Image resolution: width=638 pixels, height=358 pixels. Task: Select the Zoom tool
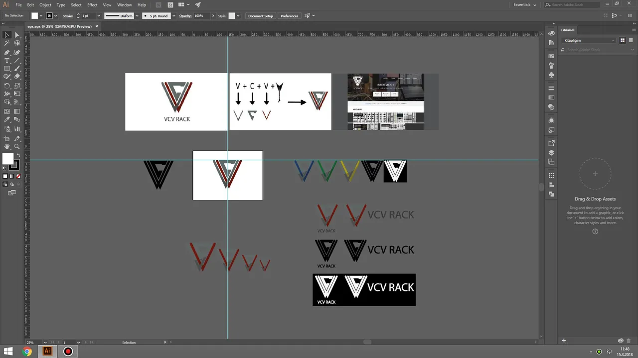pyautogui.click(x=17, y=147)
